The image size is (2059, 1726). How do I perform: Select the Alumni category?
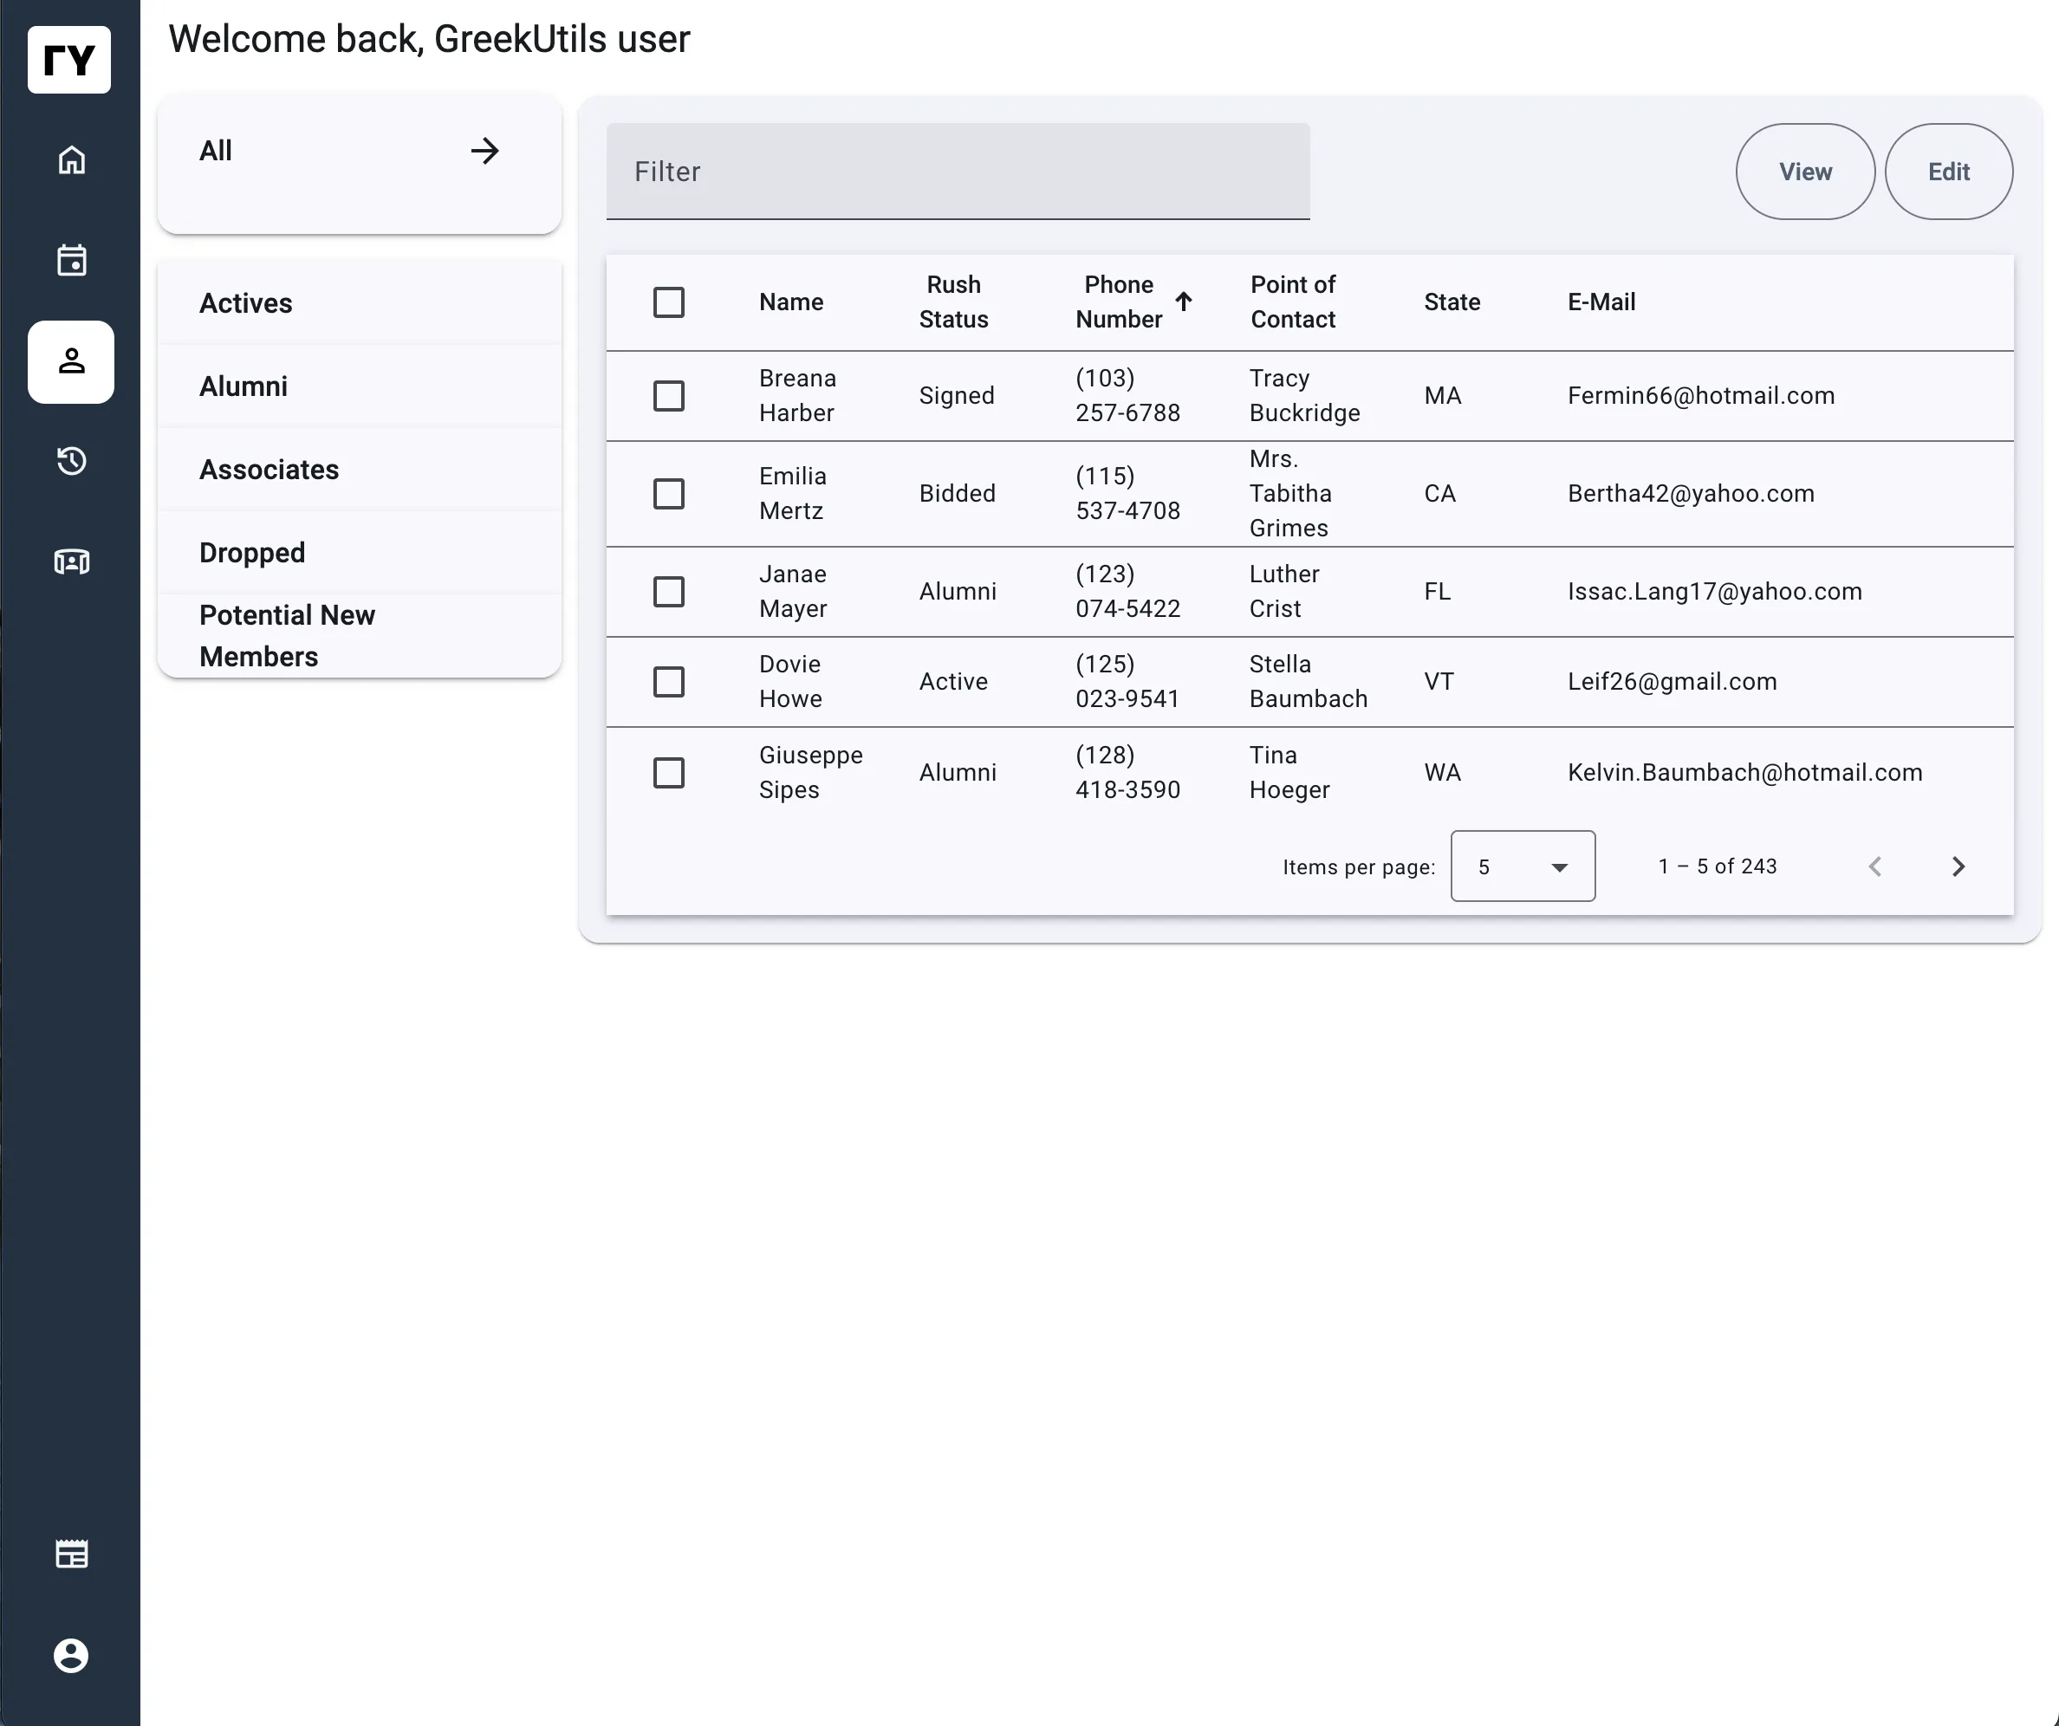tap(359, 386)
